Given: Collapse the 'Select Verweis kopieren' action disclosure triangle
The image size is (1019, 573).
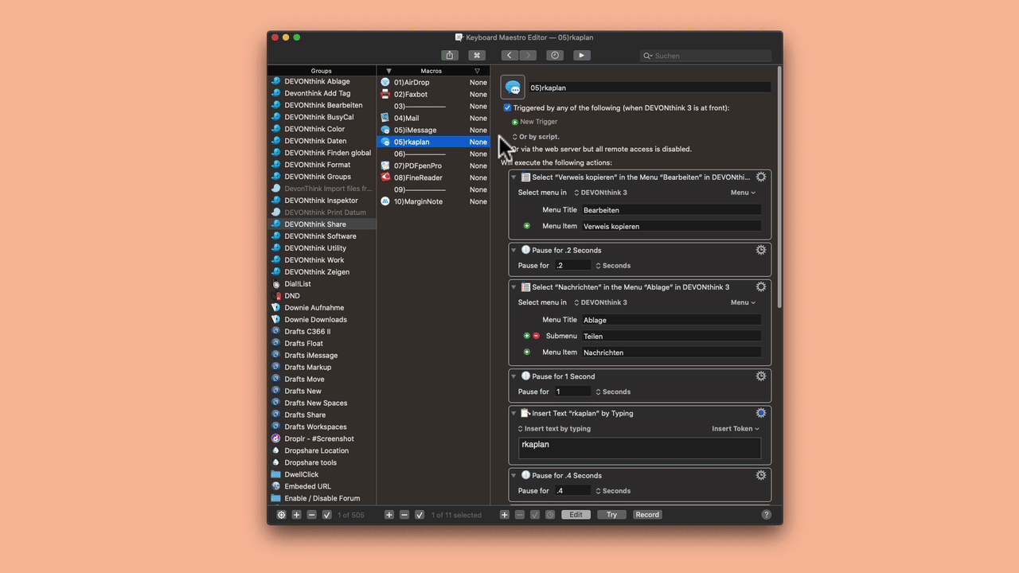Looking at the screenshot, I should (513, 177).
